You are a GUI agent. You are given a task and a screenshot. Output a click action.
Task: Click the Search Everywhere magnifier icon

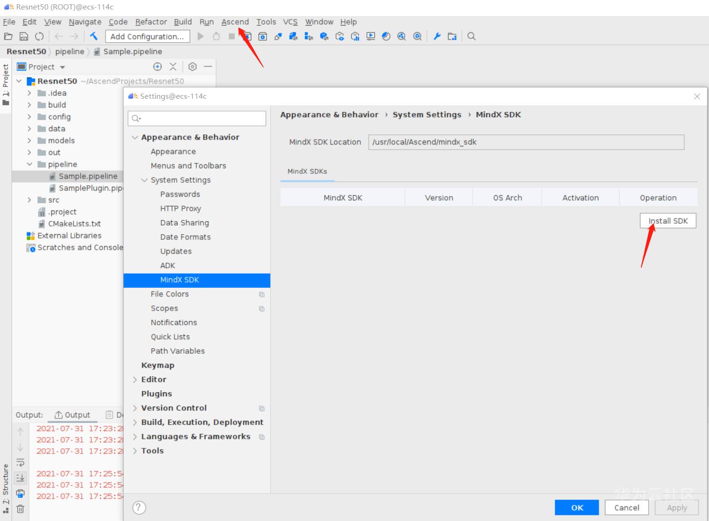click(471, 36)
